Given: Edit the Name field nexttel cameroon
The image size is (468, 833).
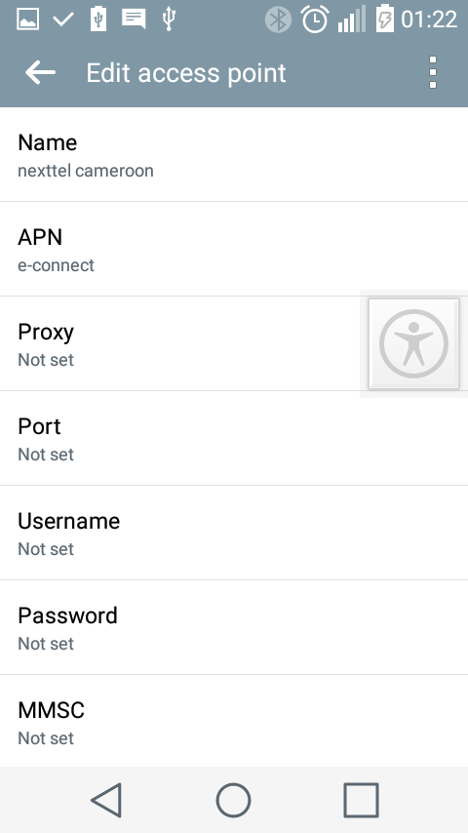Looking at the screenshot, I should pyautogui.click(x=234, y=154).
